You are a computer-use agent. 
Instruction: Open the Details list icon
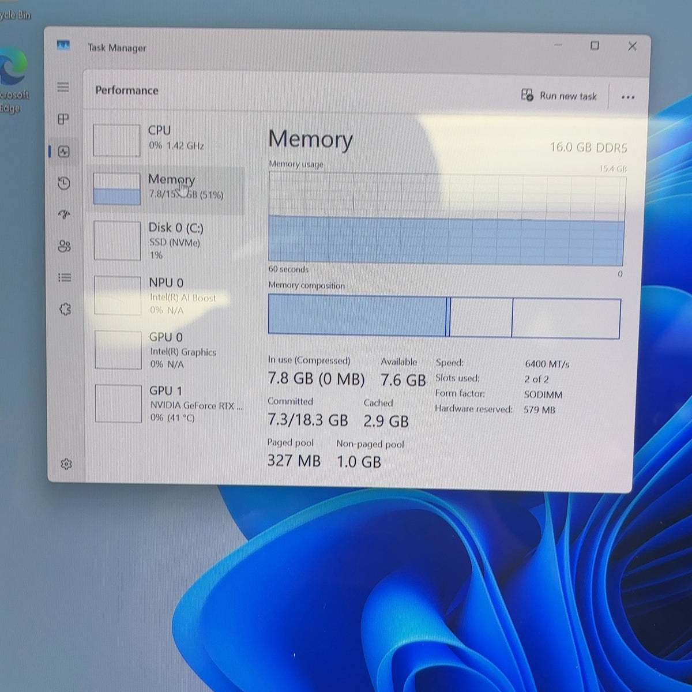pyautogui.click(x=65, y=278)
